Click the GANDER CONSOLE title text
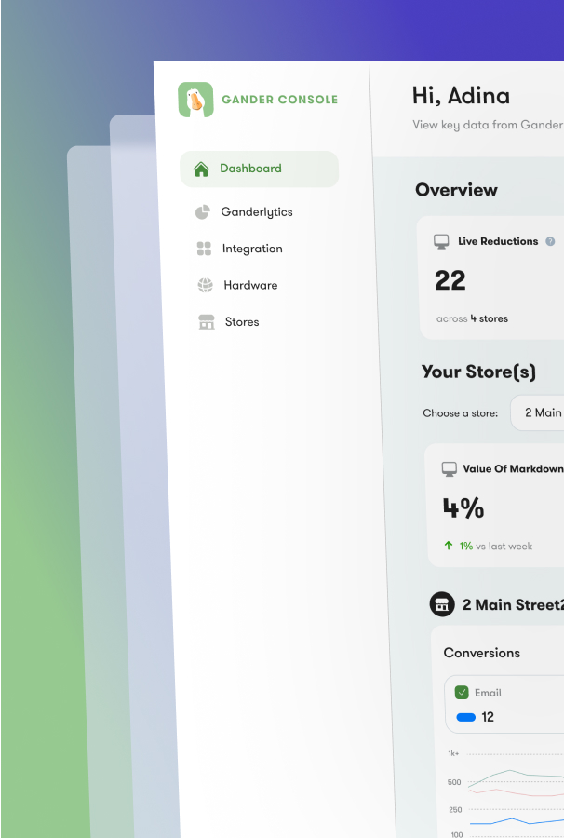 (280, 100)
